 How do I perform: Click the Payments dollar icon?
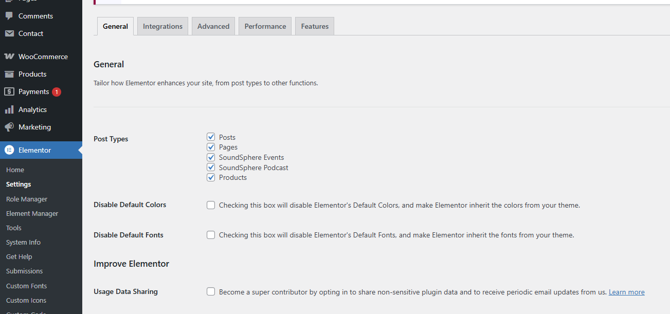(9, 91)
